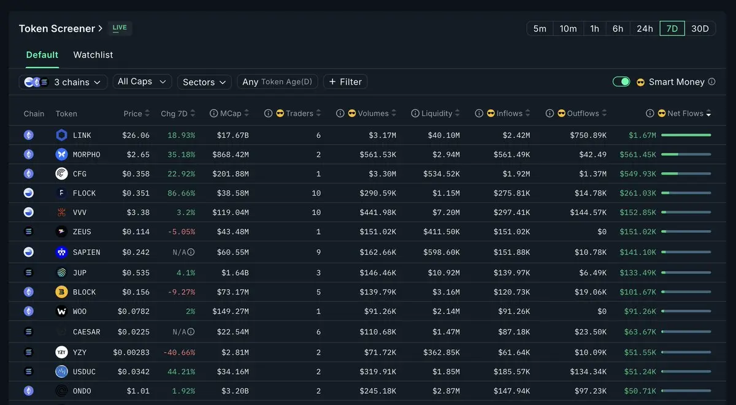Viewport: 736px width, 405px height.
Task: Select the 10m timeframe
Action: pyautogui.click(x=568, y=29)
